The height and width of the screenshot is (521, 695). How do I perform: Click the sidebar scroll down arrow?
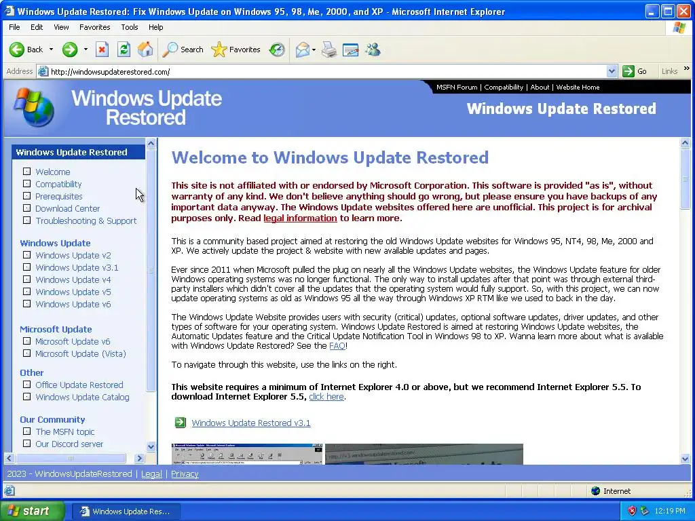click(151, 446)
